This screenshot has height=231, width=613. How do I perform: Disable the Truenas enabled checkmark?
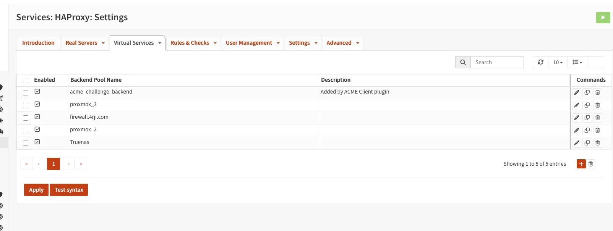point(37,142)
